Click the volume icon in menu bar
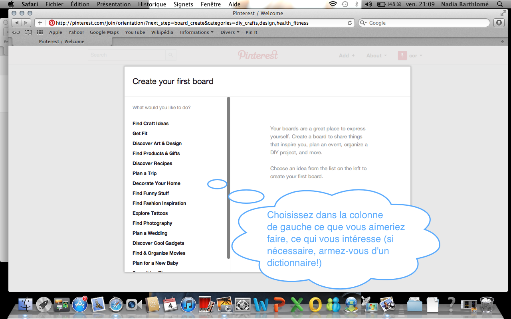The image size is (511, 319). tap(368, 4)
